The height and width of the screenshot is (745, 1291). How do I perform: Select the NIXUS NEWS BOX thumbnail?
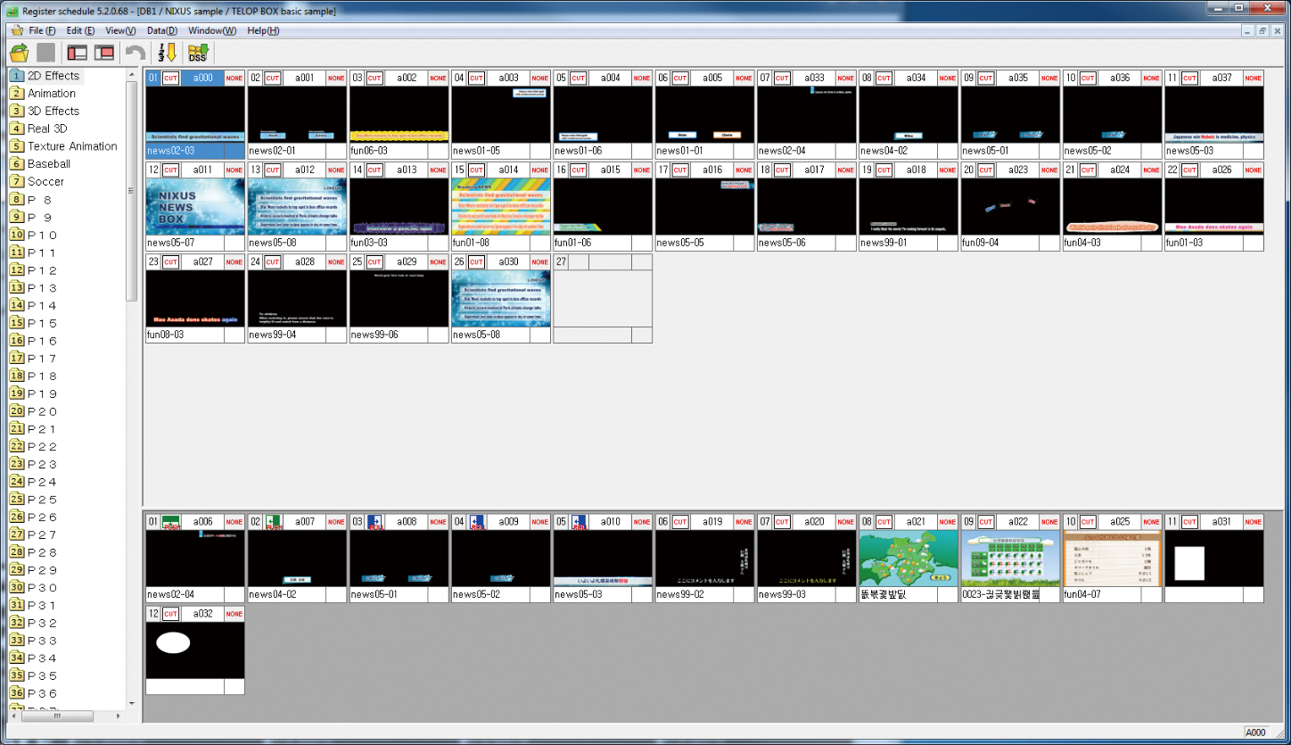(x=195, y=207)
